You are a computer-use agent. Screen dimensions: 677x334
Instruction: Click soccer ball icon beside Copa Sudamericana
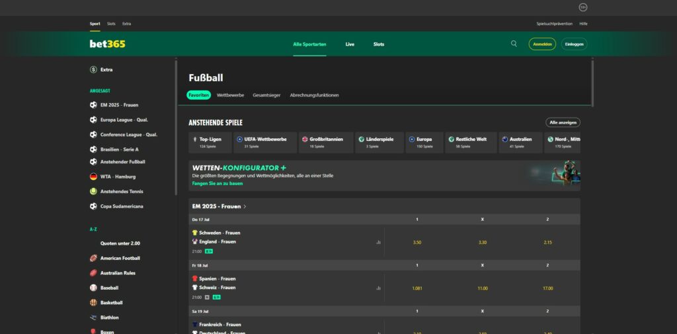tap(93, 206)
